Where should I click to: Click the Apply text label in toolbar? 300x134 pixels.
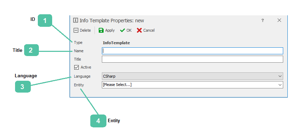point(110,30)
